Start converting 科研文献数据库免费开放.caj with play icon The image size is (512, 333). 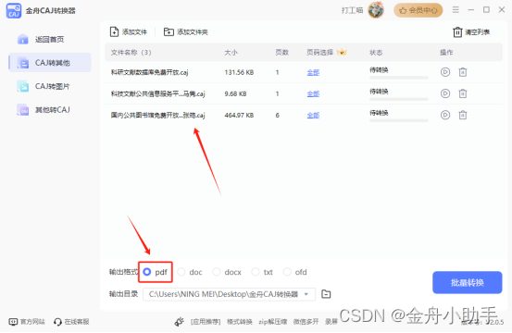[x=445, y=72]
